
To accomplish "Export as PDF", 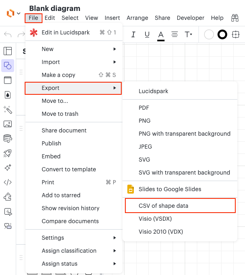I will coord(180,108).
